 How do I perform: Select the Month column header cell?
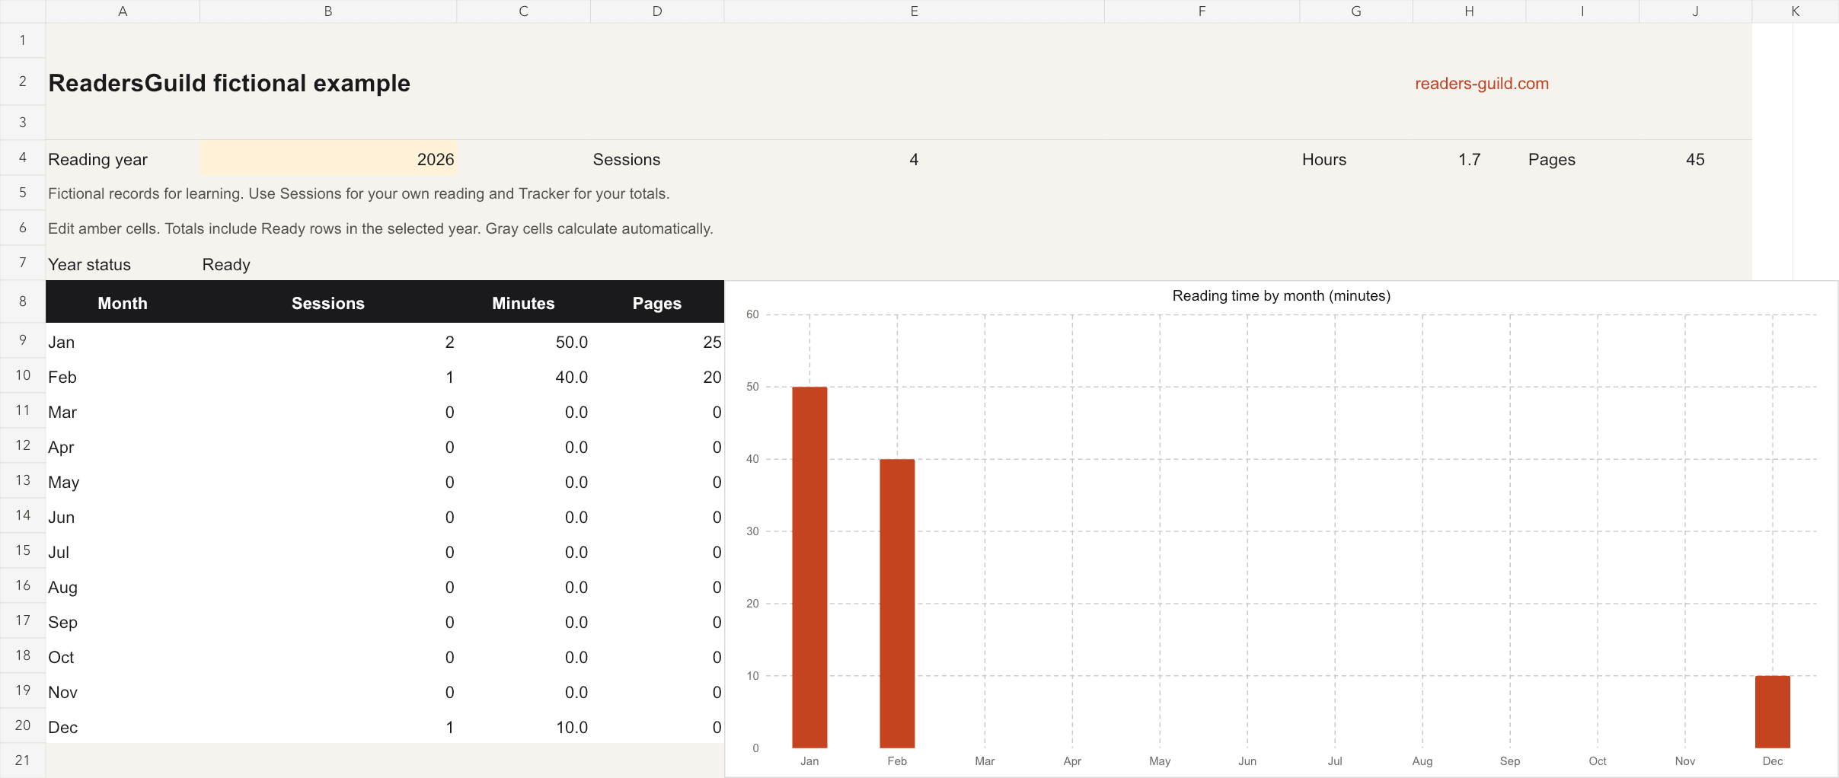[123, 303]
